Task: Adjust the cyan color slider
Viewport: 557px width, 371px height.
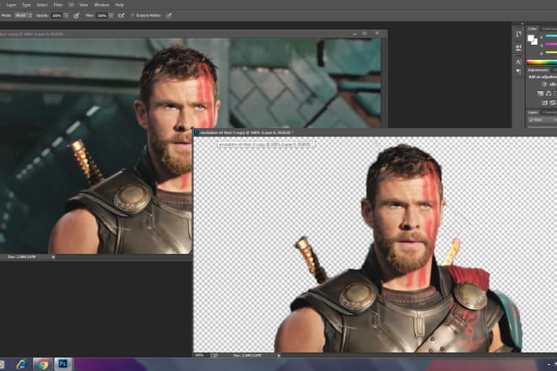Action: click(x=551, y=36)
